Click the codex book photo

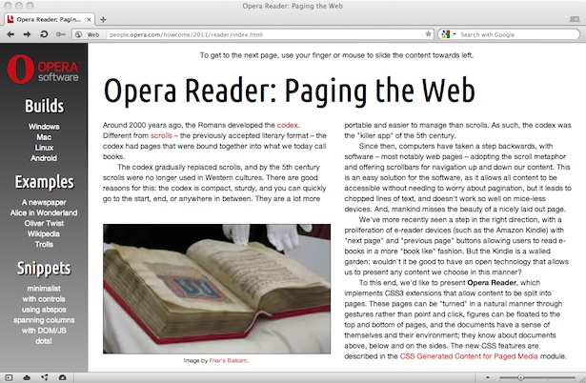(x=216, y=289)
